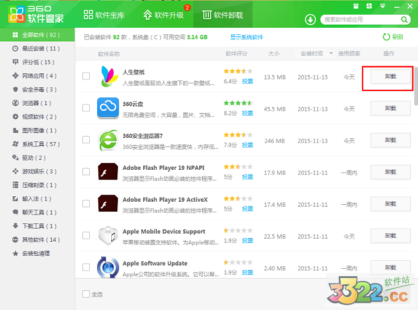
Task: Select 压缩刻录 (1) category
Action: [37, 185]
